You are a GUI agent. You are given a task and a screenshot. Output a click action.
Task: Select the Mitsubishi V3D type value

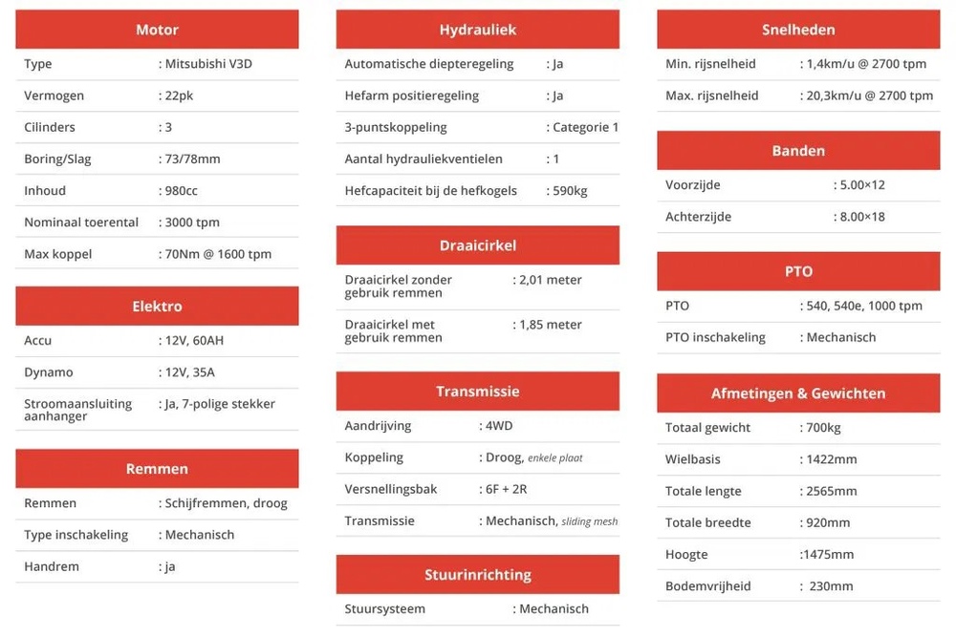(206, 64)
